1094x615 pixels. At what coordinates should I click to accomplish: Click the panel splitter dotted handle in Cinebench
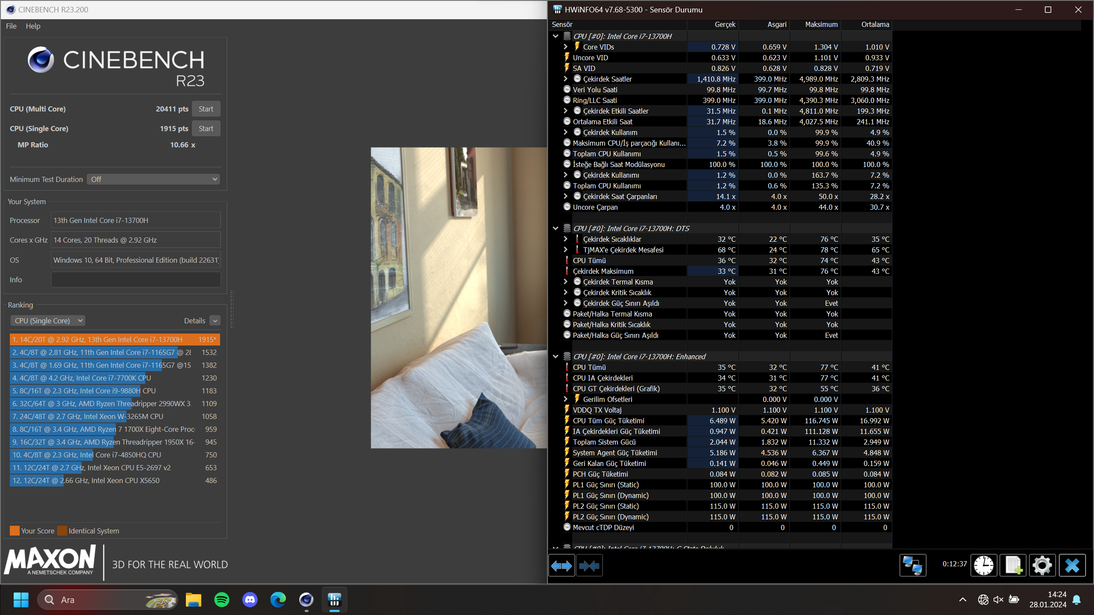(232, 309)
